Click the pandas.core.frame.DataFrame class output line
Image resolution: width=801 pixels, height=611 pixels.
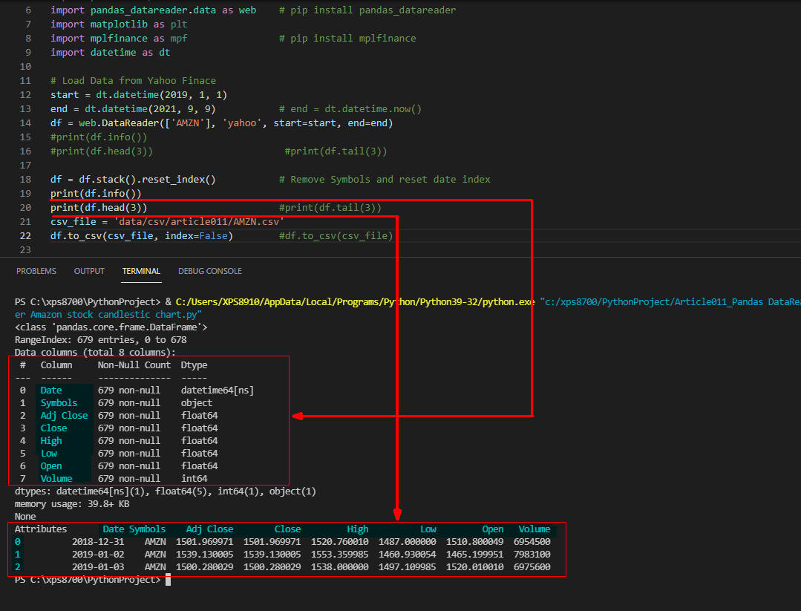111,327
